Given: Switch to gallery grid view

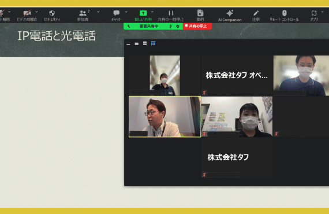Looking at the screenshot, I should pos(153,43).
